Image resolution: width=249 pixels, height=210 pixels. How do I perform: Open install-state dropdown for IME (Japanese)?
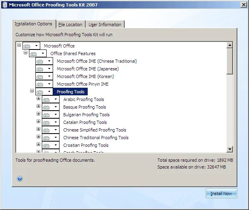(44, 69)
